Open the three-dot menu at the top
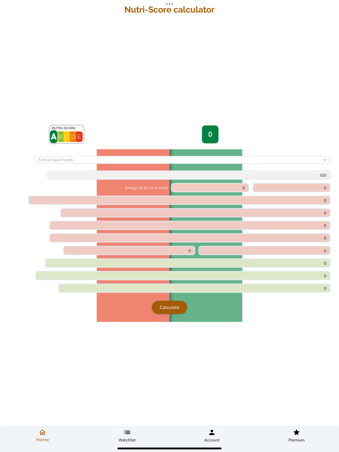 pyautogui.click(x=169, y=4)
